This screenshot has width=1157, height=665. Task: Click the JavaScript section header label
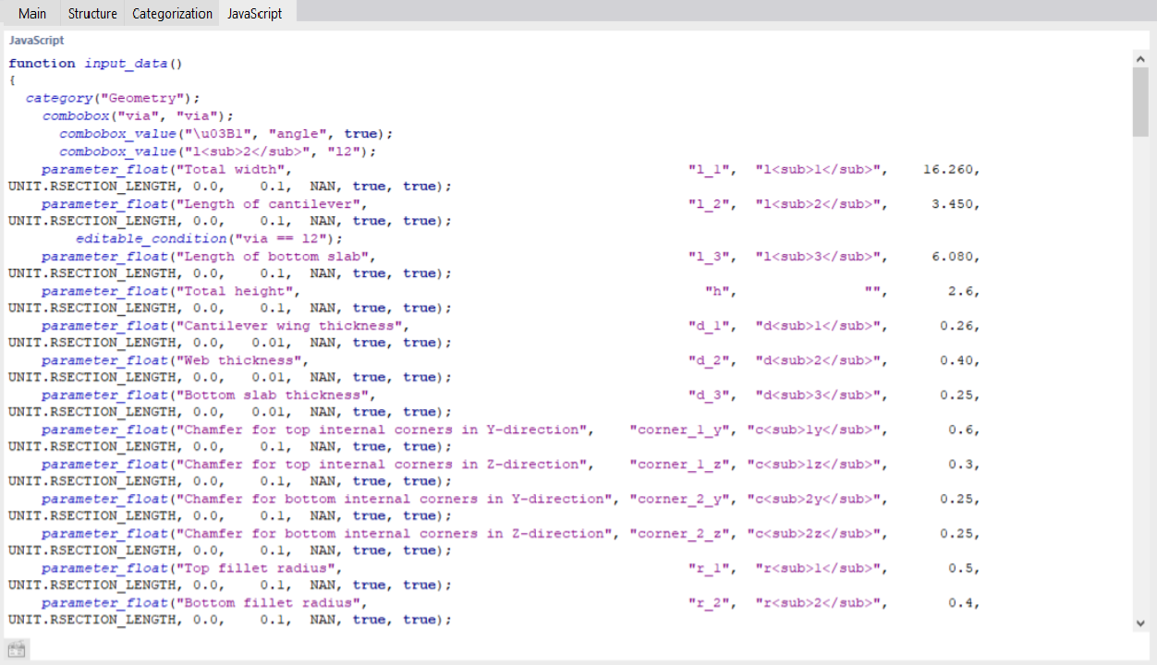[x=36, y=40]
